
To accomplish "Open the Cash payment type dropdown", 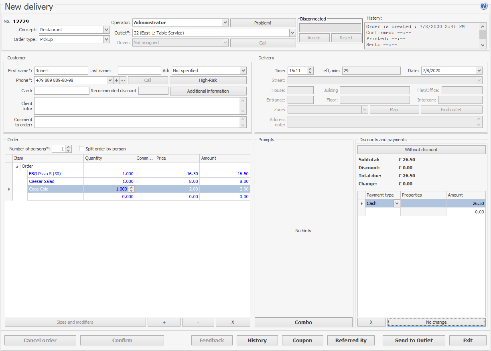I will click(x=397, y=203).
